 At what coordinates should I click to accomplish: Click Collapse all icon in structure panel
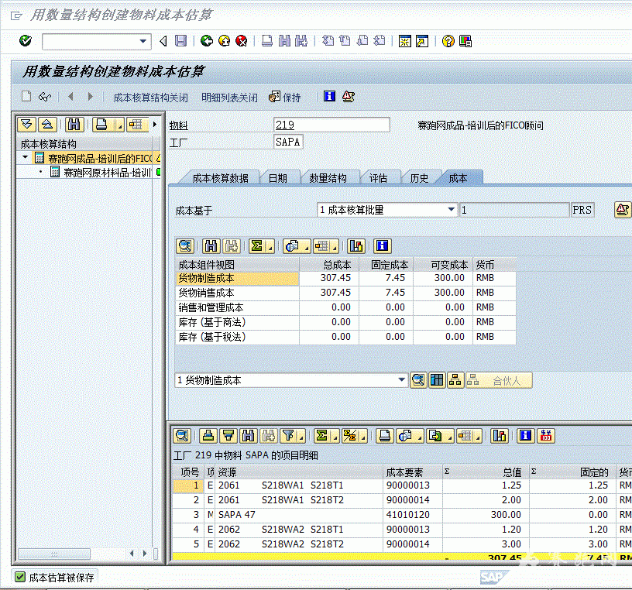[47, 125]
